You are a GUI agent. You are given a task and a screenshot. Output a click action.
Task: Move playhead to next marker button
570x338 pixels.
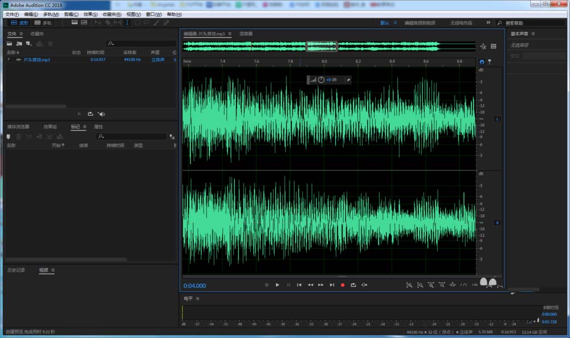332,285
